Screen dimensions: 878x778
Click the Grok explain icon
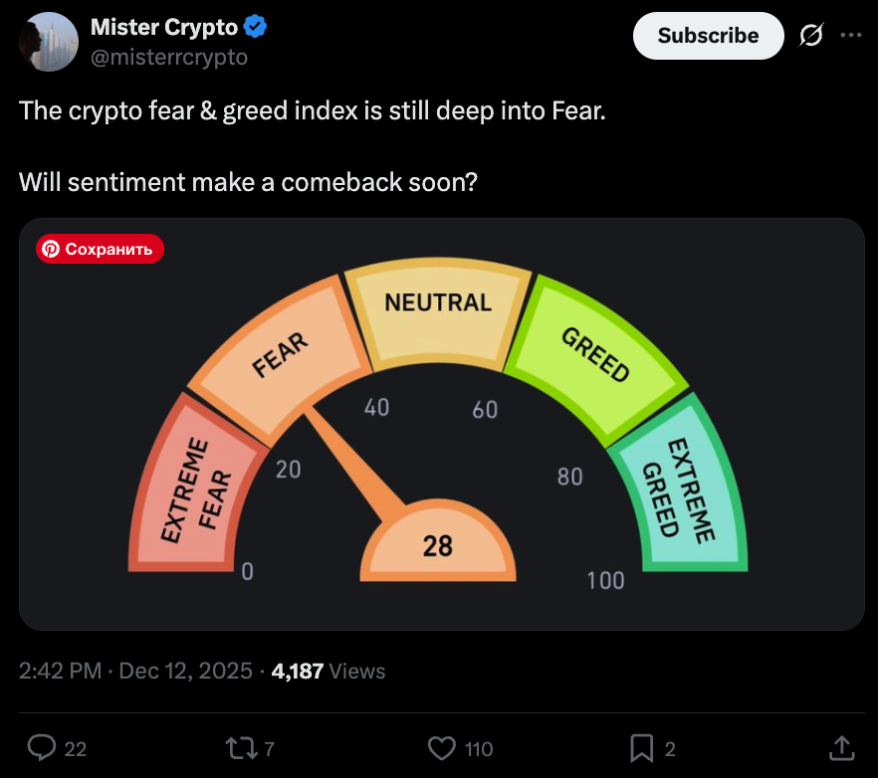pyautogui.click(x=810, y=36)
